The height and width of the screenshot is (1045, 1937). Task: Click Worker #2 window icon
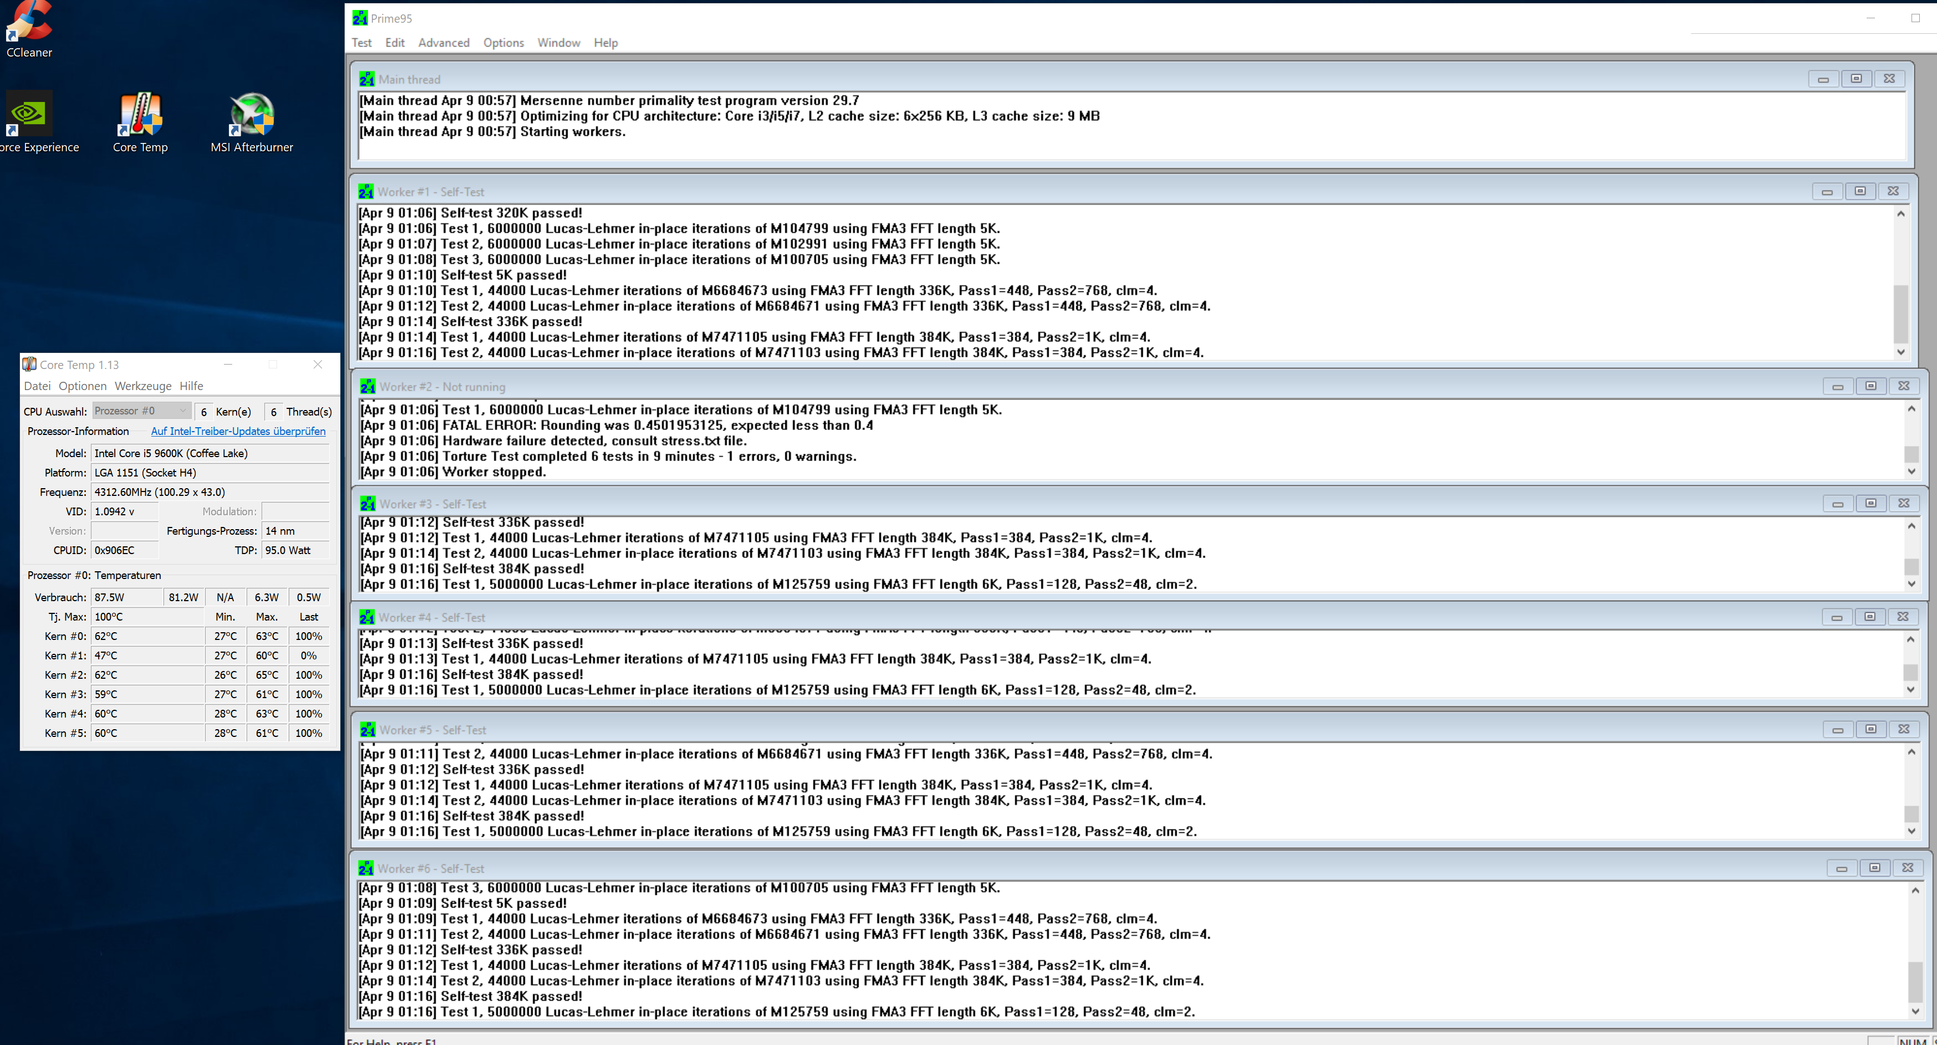pos(367,386)
